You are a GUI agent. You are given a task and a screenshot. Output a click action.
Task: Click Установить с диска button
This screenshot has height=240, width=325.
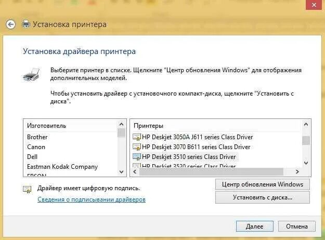point(263,197)
